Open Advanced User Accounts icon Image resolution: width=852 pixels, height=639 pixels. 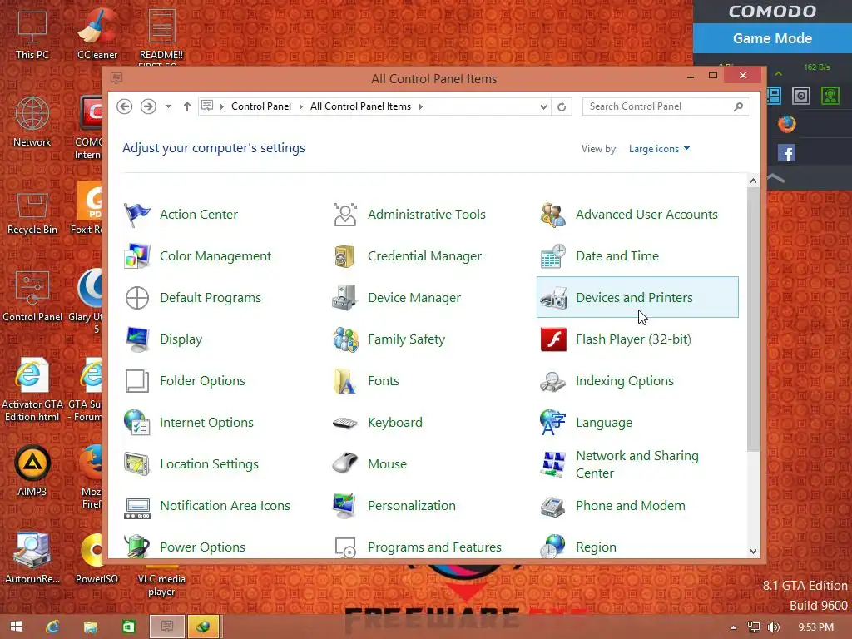553,215
